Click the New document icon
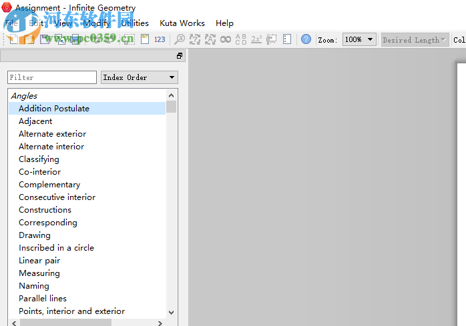The height and width of the screenshot is (326, 466). 13,39
